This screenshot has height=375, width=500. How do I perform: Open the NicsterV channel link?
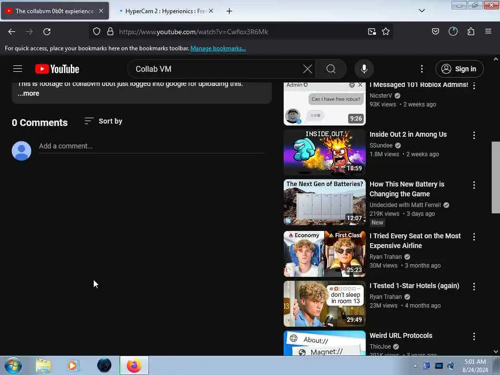tap(381, 96)
